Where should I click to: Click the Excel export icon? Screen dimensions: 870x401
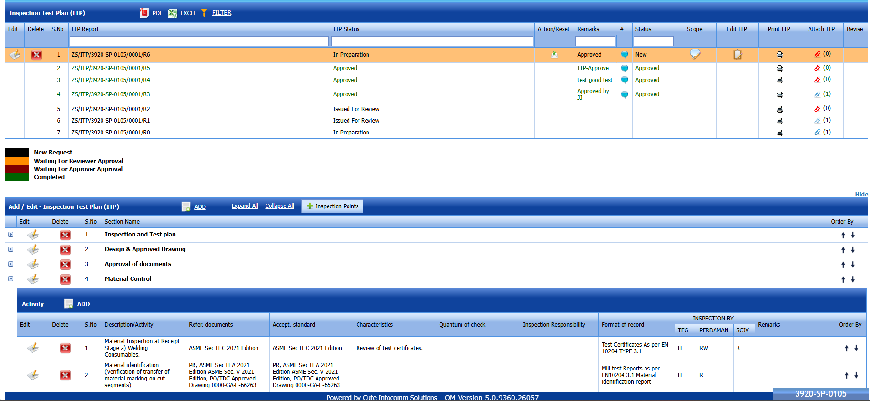coord(173,13)
